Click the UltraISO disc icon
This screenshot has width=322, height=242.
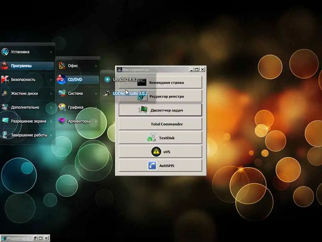point(107,79)
